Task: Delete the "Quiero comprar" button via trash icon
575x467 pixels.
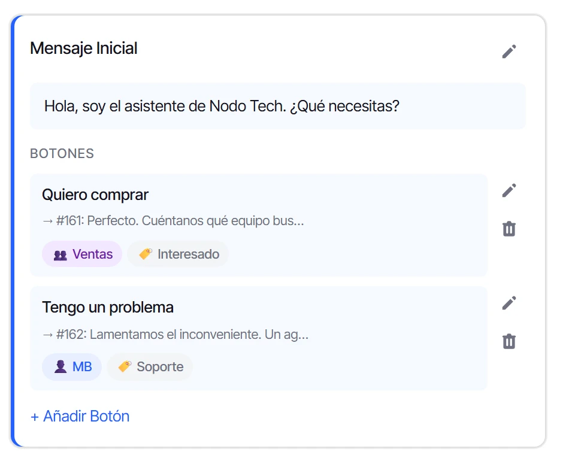Action: pos(509,229)
